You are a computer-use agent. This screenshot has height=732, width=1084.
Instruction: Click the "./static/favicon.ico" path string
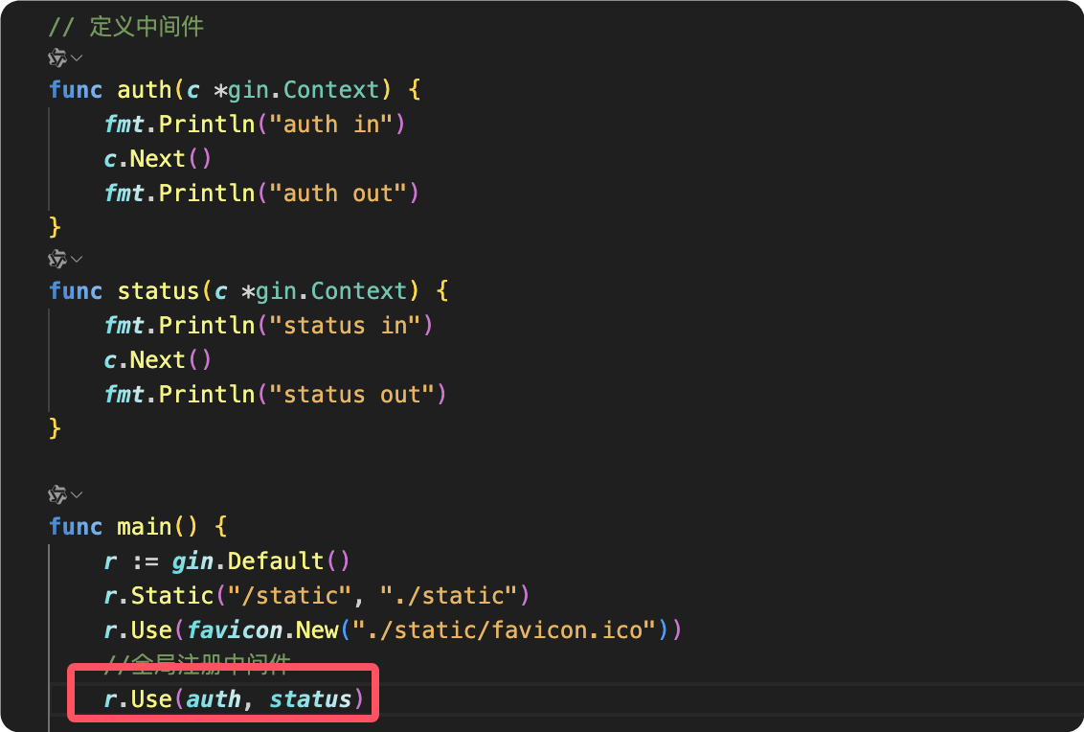pos(505,630)
